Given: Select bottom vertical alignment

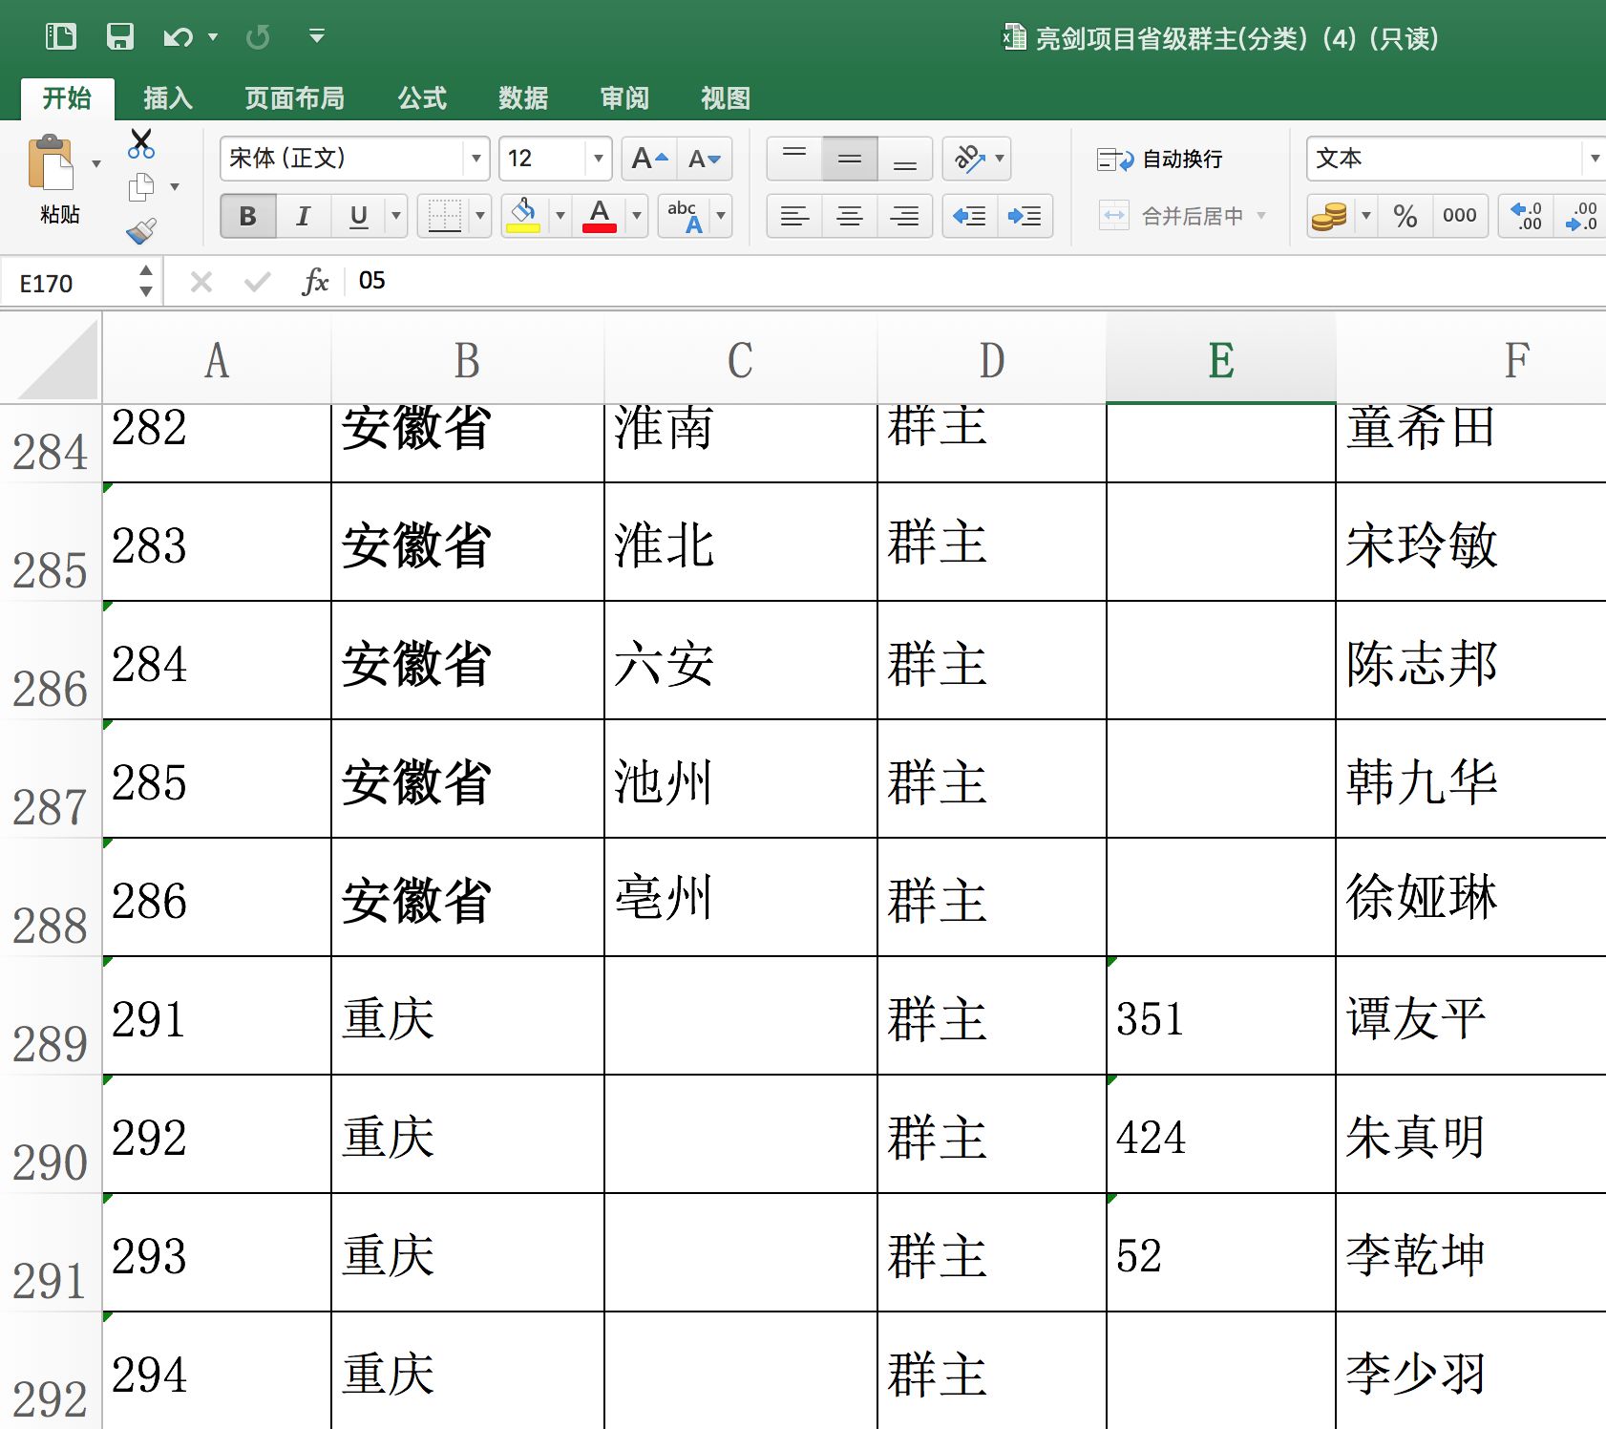Looking at the screenshot, I should [905, 159].
